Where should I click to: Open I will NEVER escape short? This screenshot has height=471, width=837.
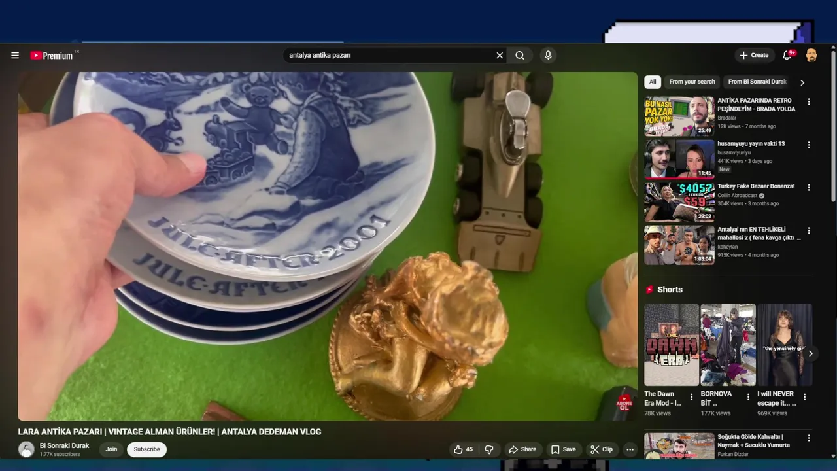point(785,345)
